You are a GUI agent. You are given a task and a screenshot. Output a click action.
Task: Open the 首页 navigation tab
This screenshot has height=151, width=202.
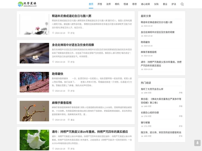(x=91, y=4)
